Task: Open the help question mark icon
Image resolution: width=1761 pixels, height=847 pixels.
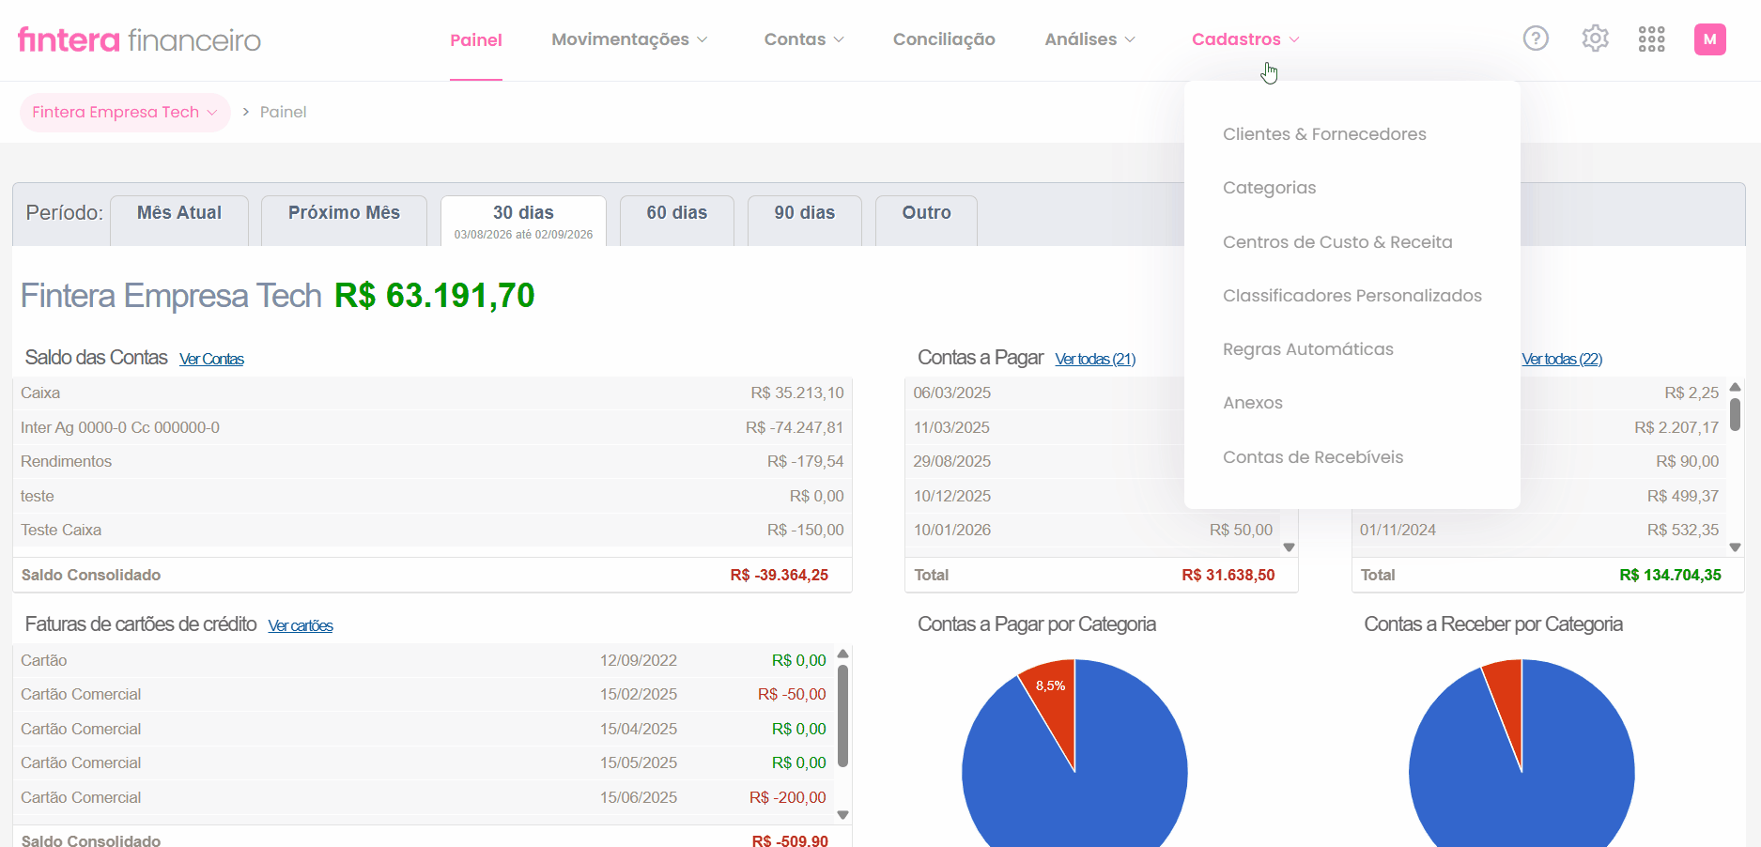Action: (1536, 38)
